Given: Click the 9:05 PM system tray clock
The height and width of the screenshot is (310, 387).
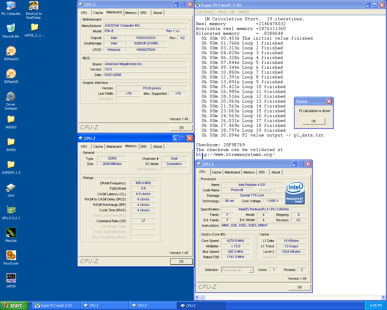Looking at the screenshot, I should click(x=376, y=305).
